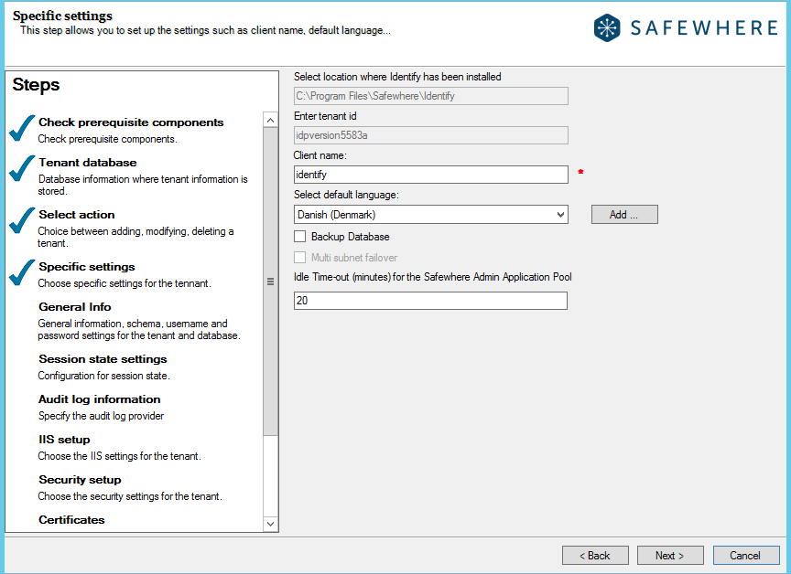Click the red required asterisk marker
Screen dimensions: 791x574
click(x=580, y=172)
